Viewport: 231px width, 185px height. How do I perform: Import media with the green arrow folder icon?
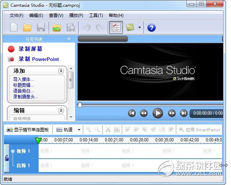pos(57,27)
